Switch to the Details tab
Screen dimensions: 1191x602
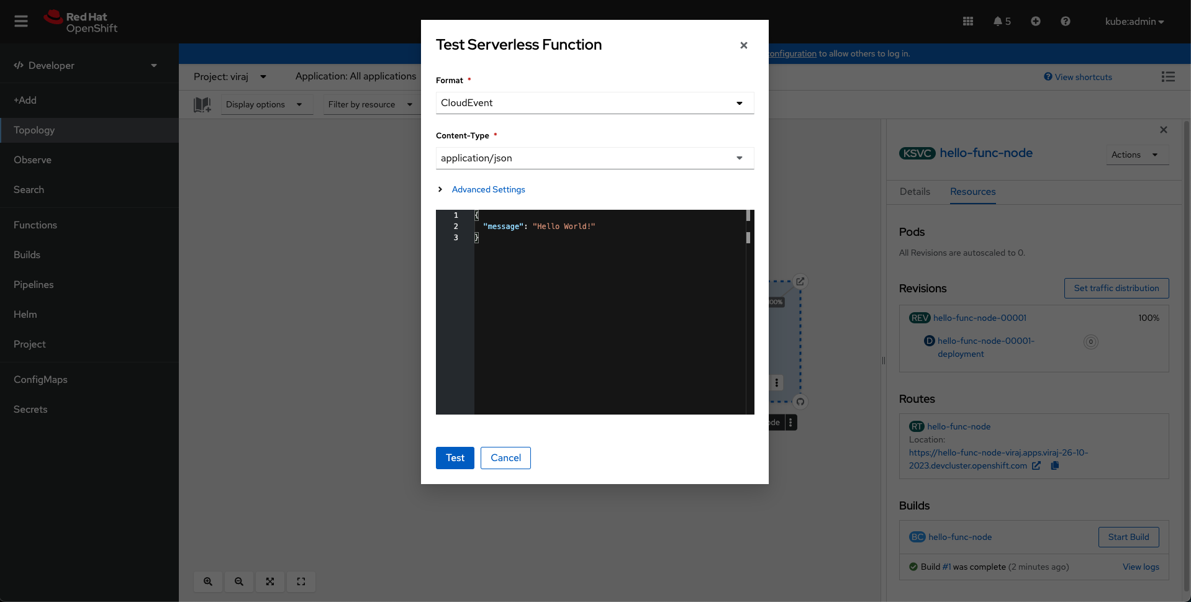click(x=915, y=192)
